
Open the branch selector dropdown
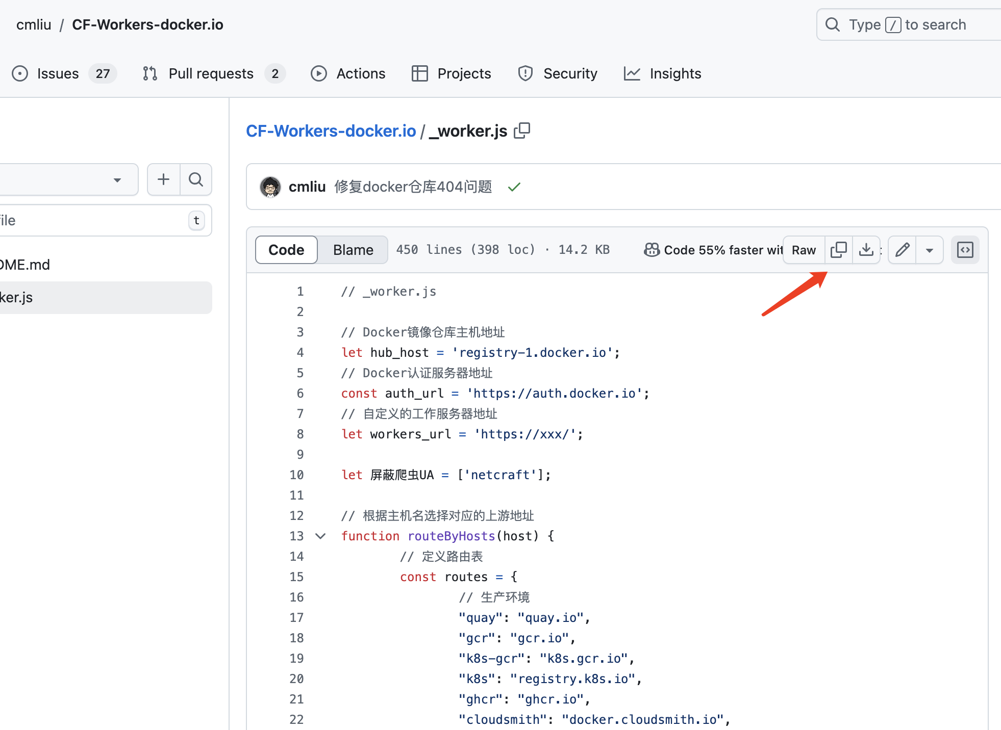[69, 179]
